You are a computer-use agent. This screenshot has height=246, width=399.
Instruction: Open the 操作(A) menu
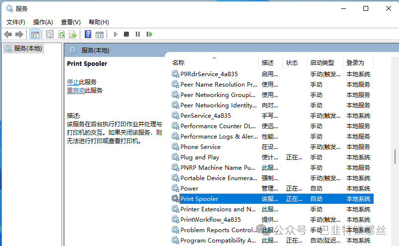[x=43, y=22]
